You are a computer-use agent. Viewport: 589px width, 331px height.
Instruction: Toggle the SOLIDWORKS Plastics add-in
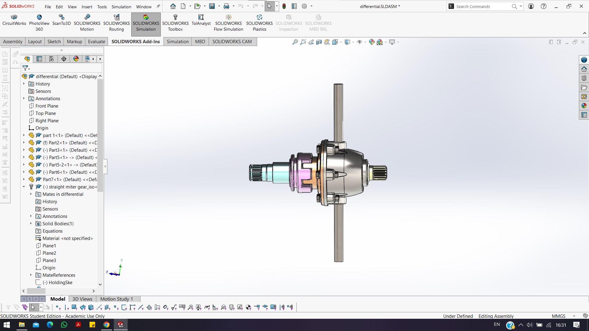tap(260, 23)
